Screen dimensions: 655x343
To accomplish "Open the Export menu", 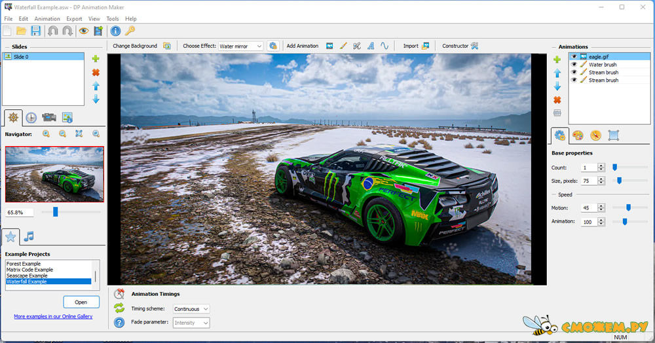I will coord(74,19).
